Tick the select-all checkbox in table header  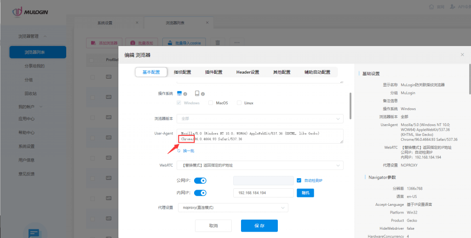[x=92, y=60]
